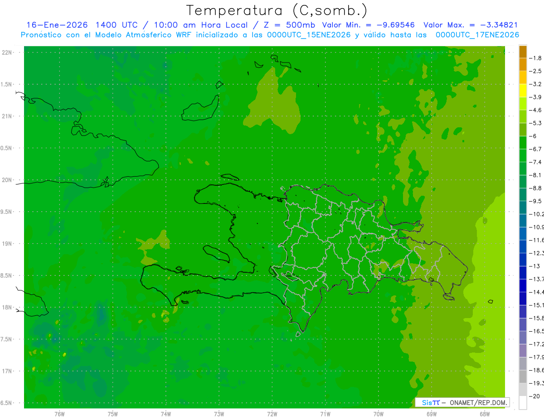Click the '21N' latitude axis label
This screenshot has width=544, height=420.
coord(6,116)
